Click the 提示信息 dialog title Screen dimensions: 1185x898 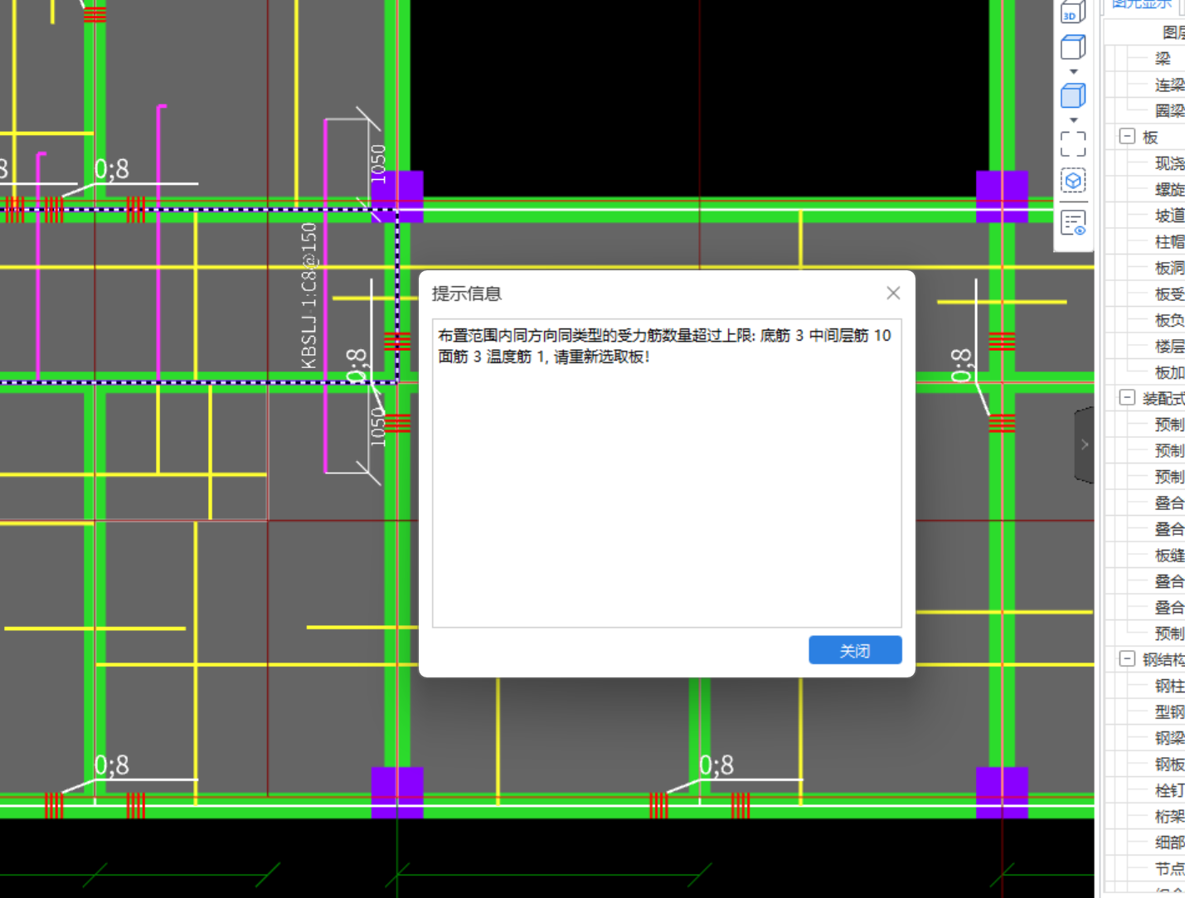click(x=467, y=294)
